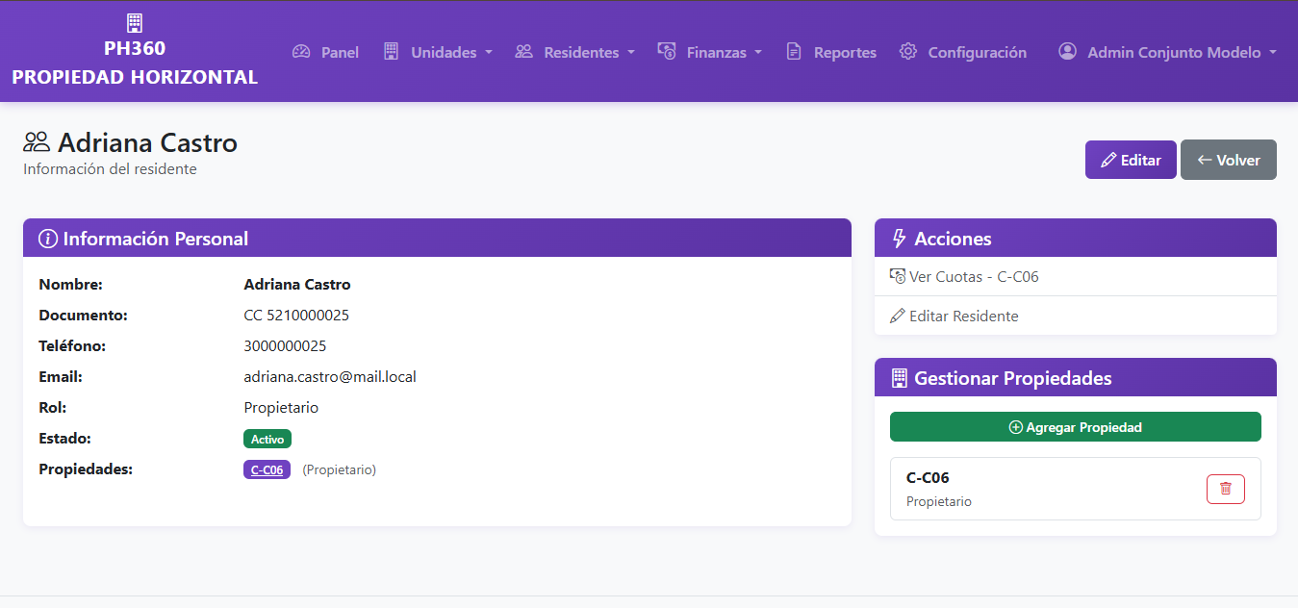This screenshot has height=608, width=1298.
Task: Open the Configuración nav item
Action: tap(962, 52)
